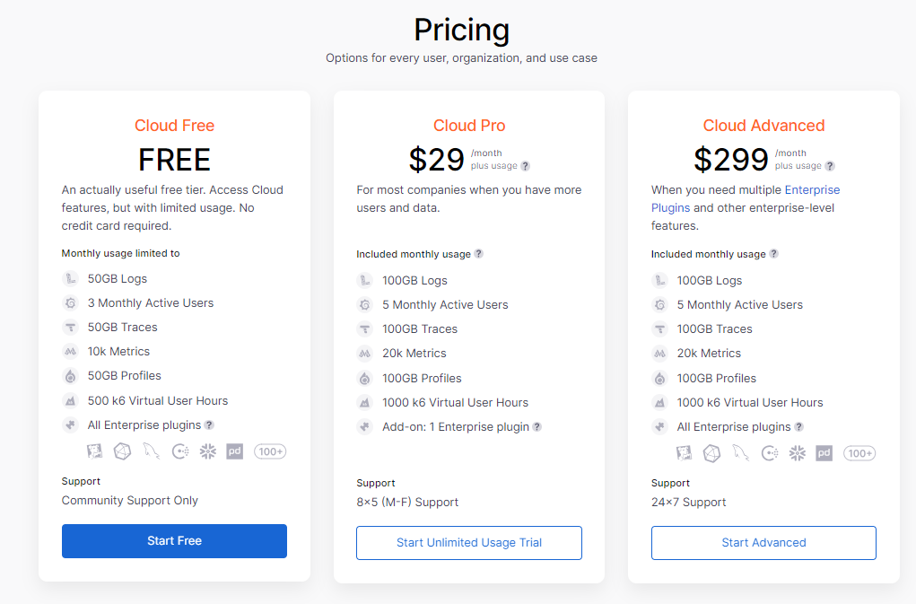Click the users icon beside 5 Monthly Active Users
The image size is (916, 604).
click(364, 304)
